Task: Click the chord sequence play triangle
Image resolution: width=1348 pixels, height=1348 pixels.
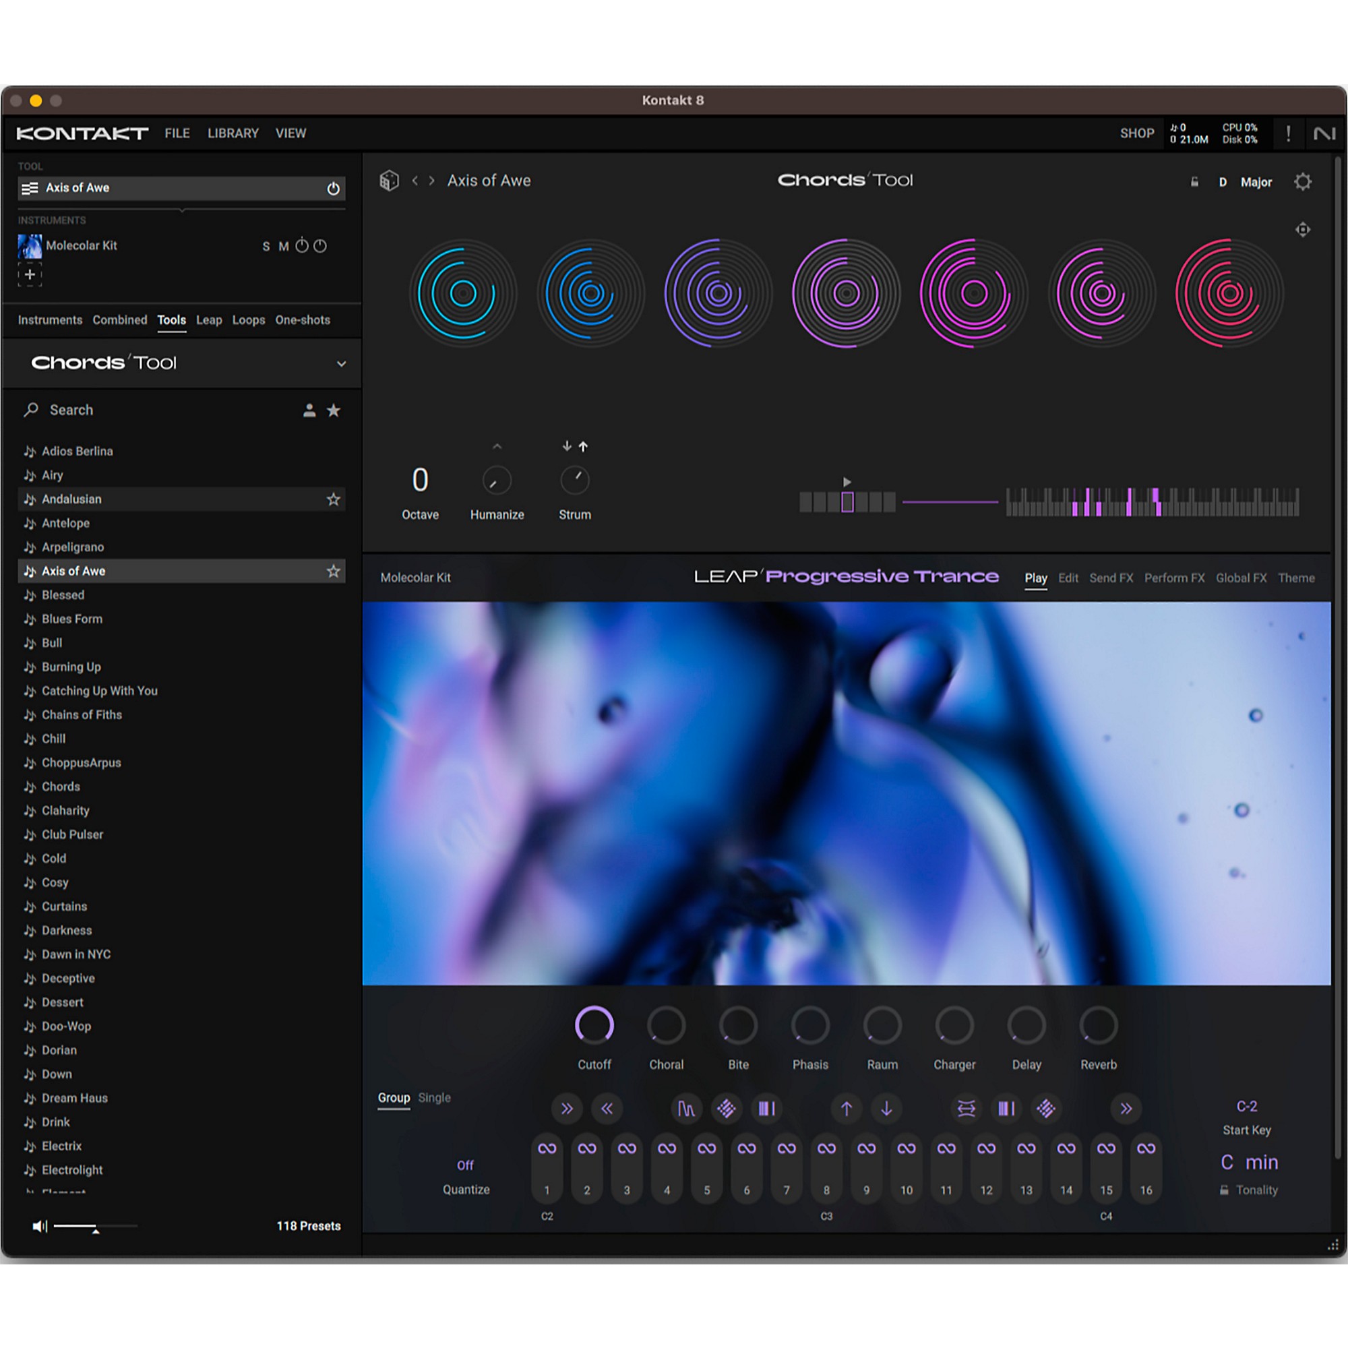Action: (x=847, y=481)
